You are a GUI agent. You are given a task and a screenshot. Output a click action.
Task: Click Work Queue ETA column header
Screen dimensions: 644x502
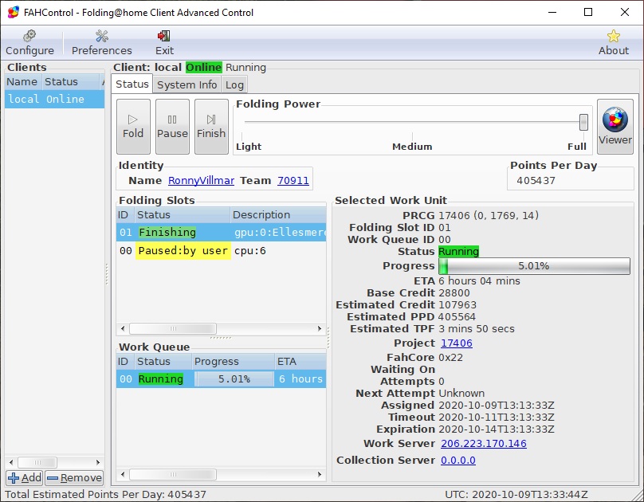click(300, 361)
